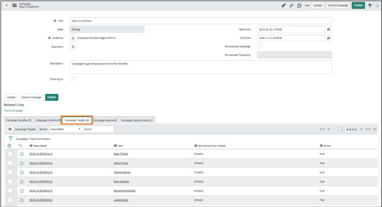Screen dimensions: 382x207
Task: Unlock the Approvers field lock icon
Action: pos(73,47)
